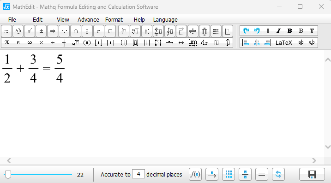Open the View menu
The image size is (331, 183).
click(x=63, y=20)
